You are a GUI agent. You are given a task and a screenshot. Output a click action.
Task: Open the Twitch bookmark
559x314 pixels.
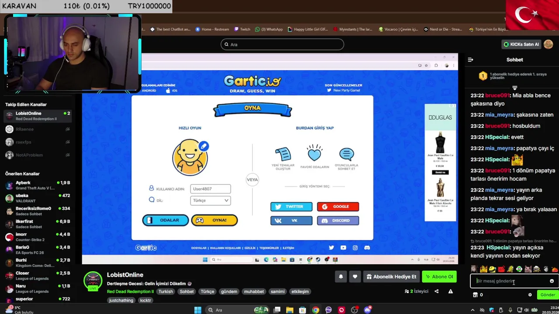coord(242,29)
